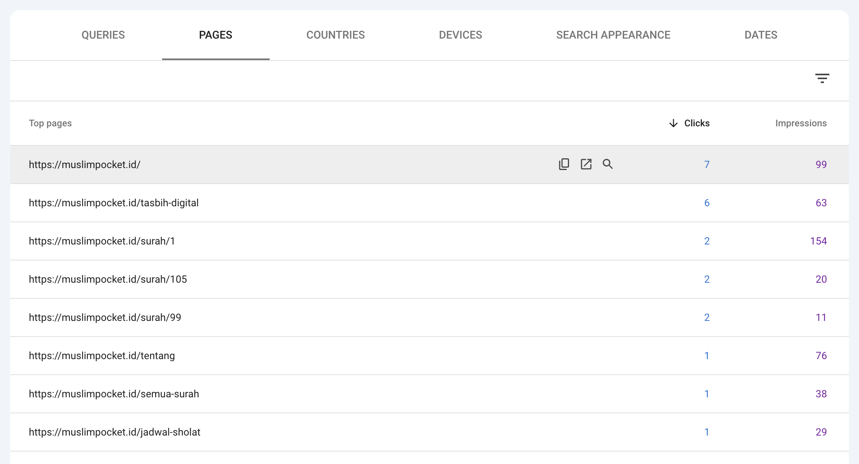This screenshot has width=859, height=464.
Task: Click the page https://muslimpocket.id/tentang
Action: coord(102,356)
